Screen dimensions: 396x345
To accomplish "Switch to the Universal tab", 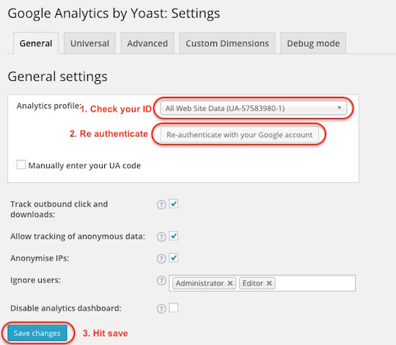I will point(89,43).
